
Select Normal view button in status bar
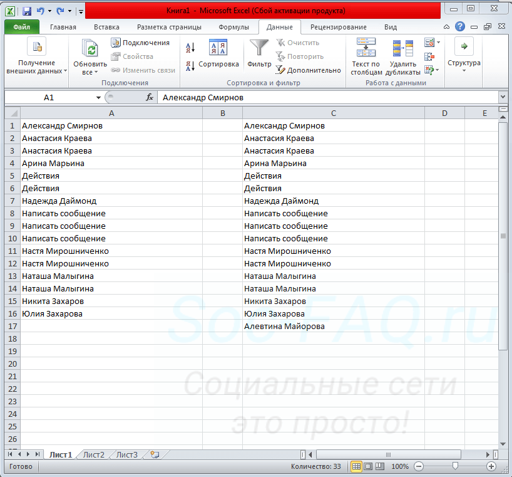[356, 466]
